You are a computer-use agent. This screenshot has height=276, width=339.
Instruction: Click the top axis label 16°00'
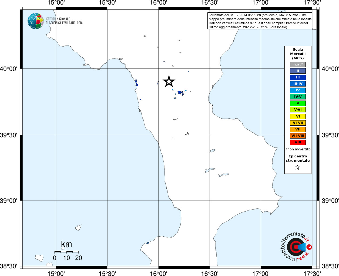click(159, 3)
